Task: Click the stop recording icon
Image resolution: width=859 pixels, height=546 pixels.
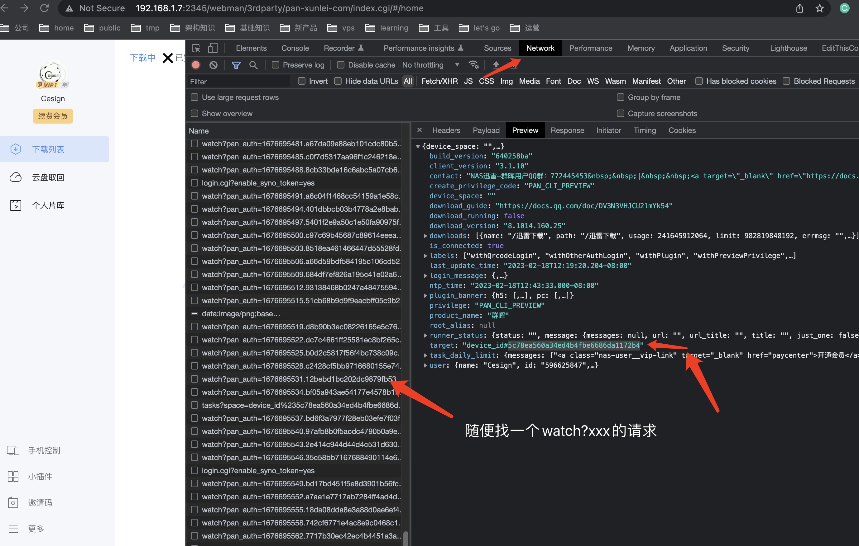Action: pyautogui.click(x=195, y=65)
